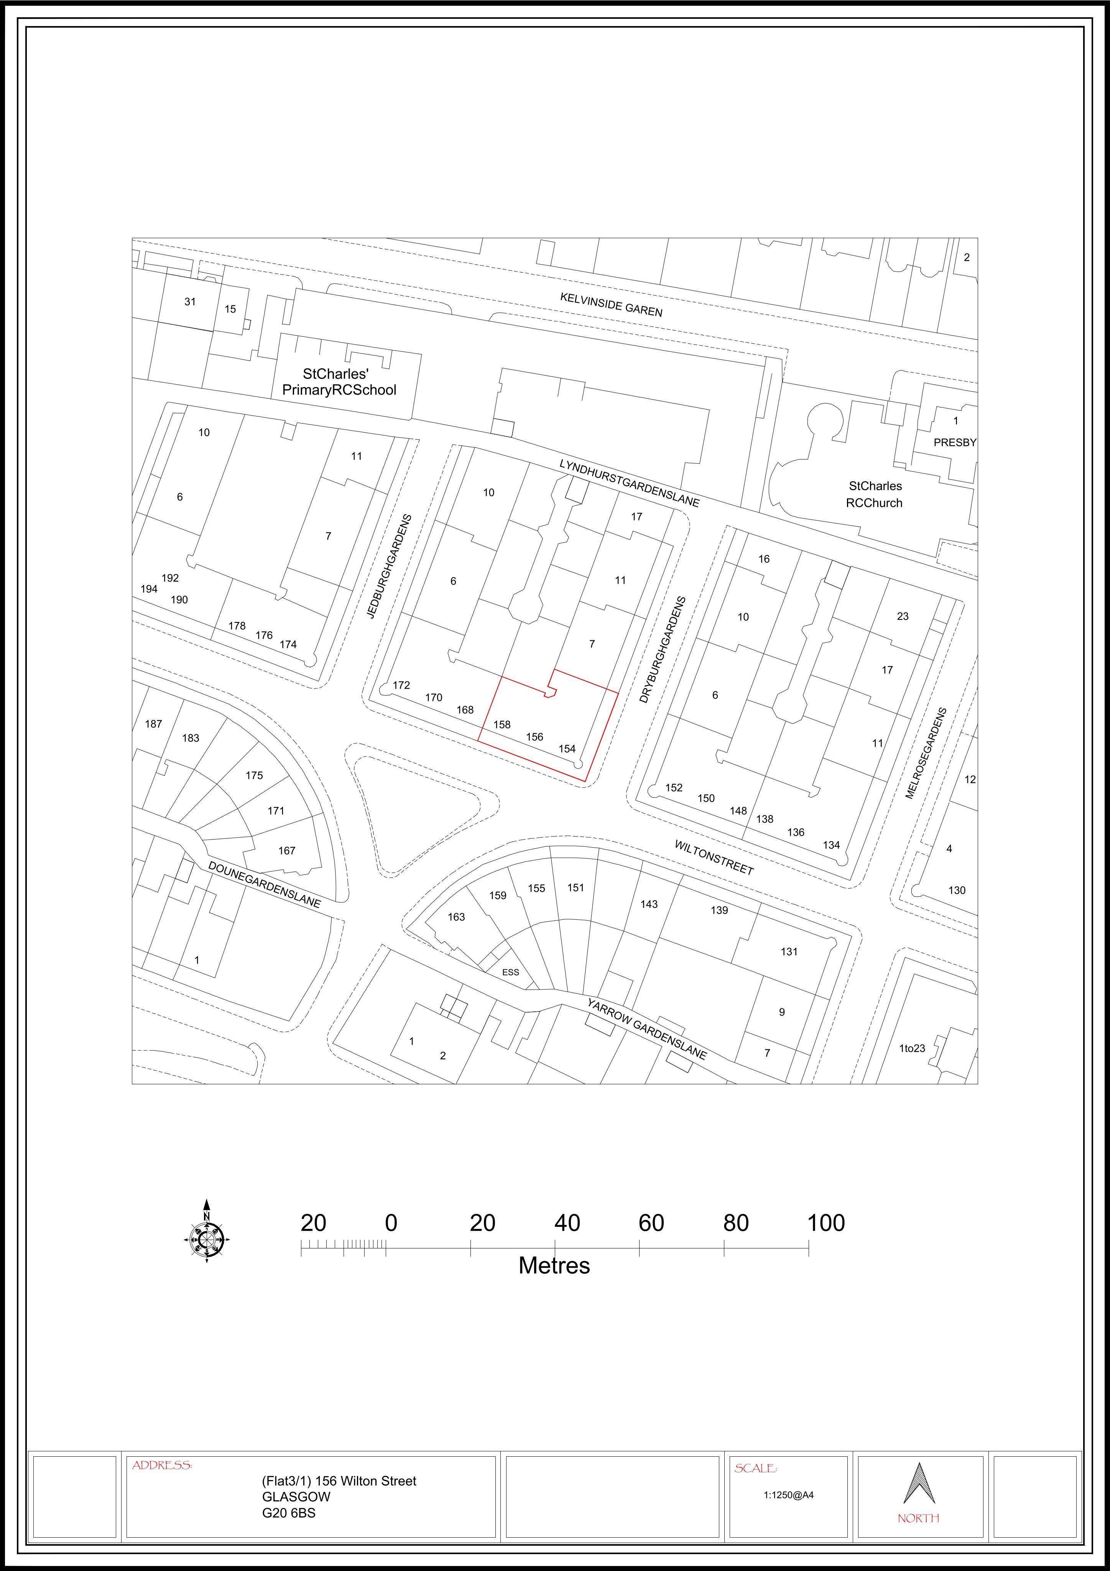The image size is (1110, 1571).
Task: Click house number 139 on the map
Action: pyautogui.click(x=719, y=910)
